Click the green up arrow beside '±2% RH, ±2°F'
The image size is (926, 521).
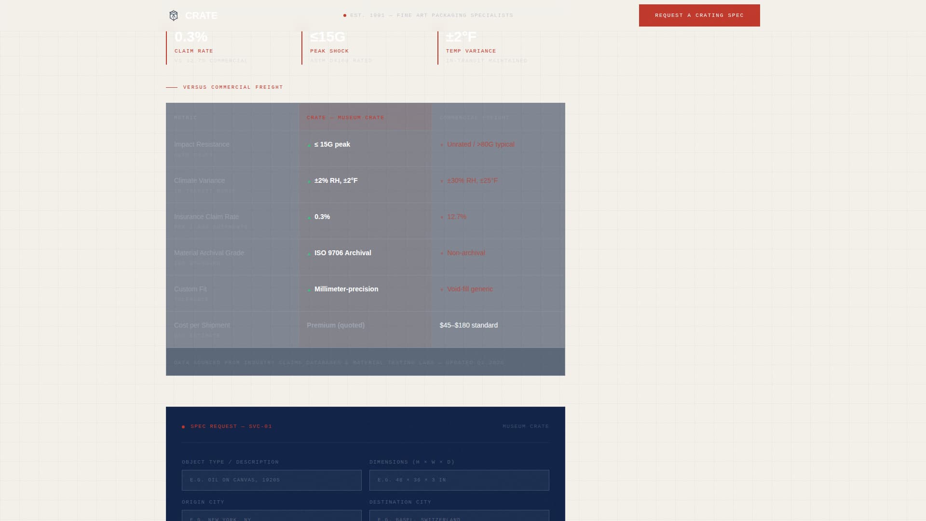coord(309,181)
